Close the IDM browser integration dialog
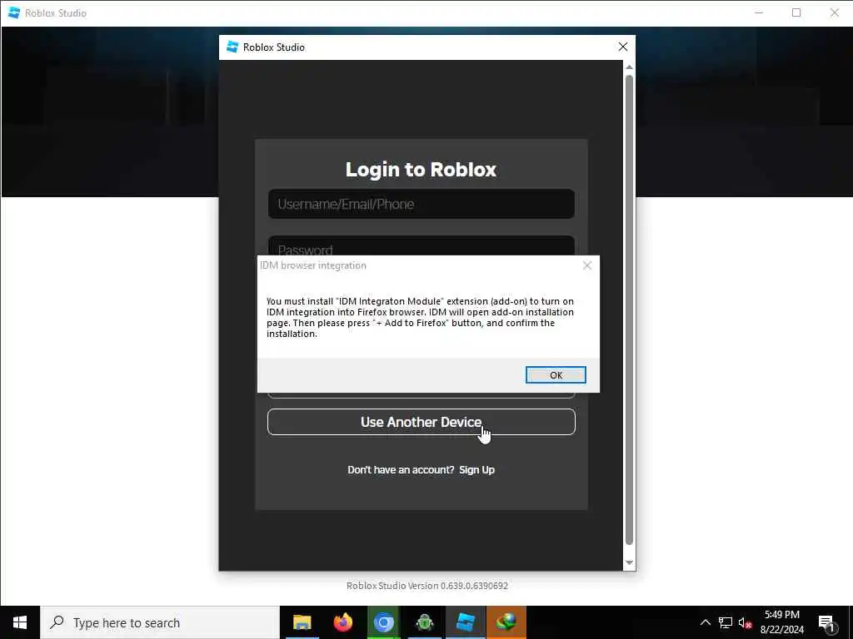Screen dimensions: 853x639 [x=587, y=265]
